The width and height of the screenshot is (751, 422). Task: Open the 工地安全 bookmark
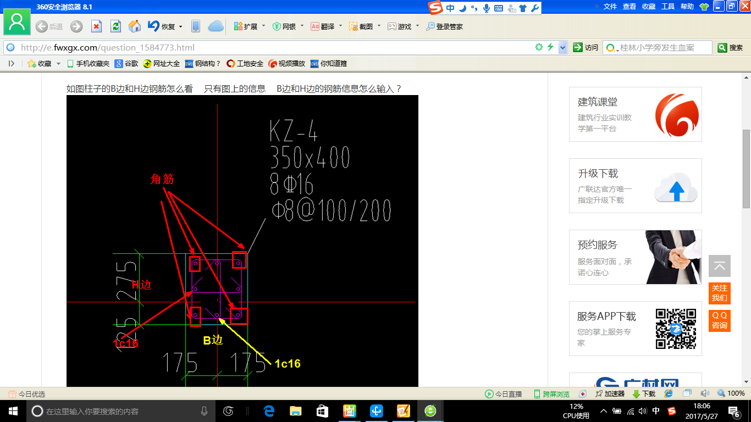tap(245, 64)
